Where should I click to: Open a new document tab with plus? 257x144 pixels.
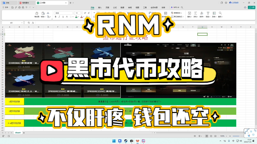[70, 3]
